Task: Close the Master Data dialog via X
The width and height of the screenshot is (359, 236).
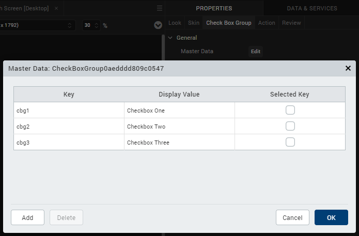Action: (x=348, y=68)
